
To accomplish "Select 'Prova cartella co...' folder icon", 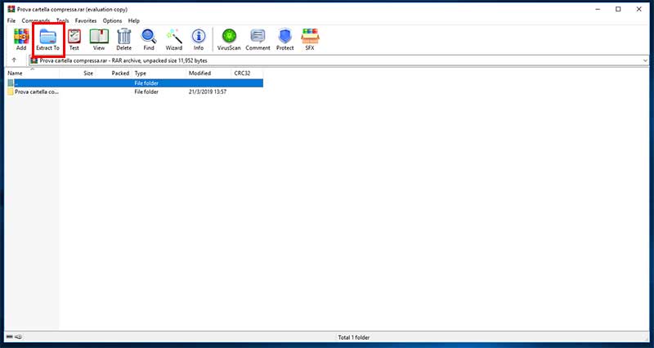I will 11,91.
